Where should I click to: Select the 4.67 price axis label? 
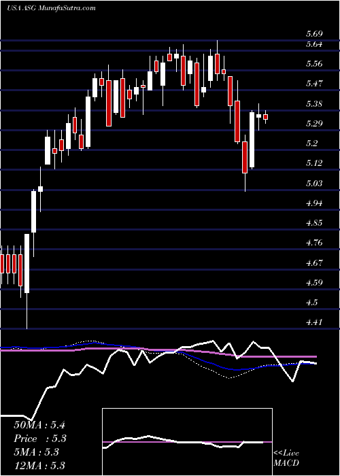[x=314, y=263]
